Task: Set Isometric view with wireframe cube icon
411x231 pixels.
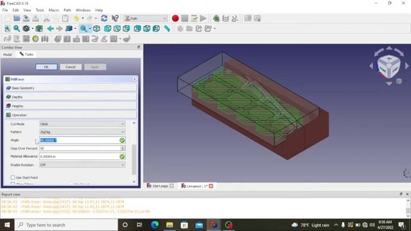Action: (x=96, y=28)
